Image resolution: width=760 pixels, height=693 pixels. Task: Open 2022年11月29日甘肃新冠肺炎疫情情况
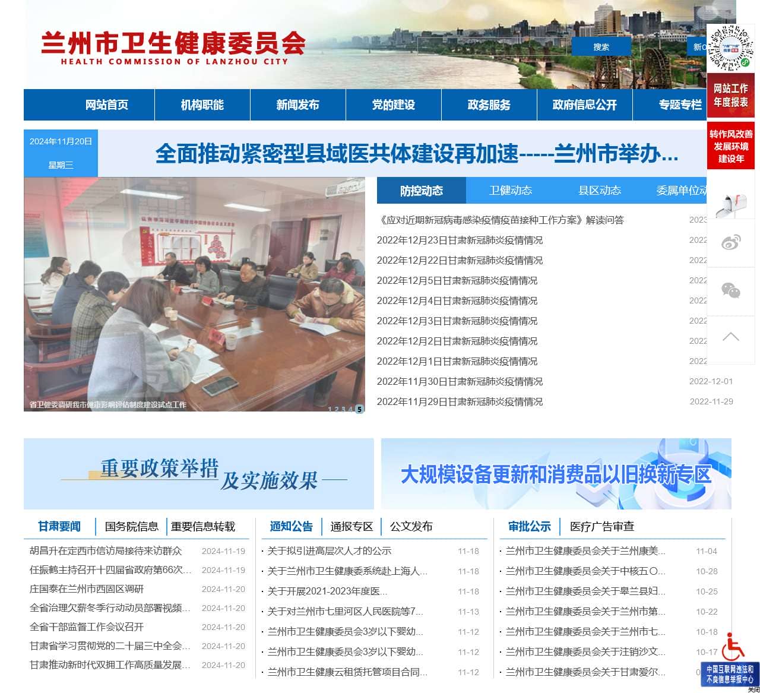[x=460, y=401]
